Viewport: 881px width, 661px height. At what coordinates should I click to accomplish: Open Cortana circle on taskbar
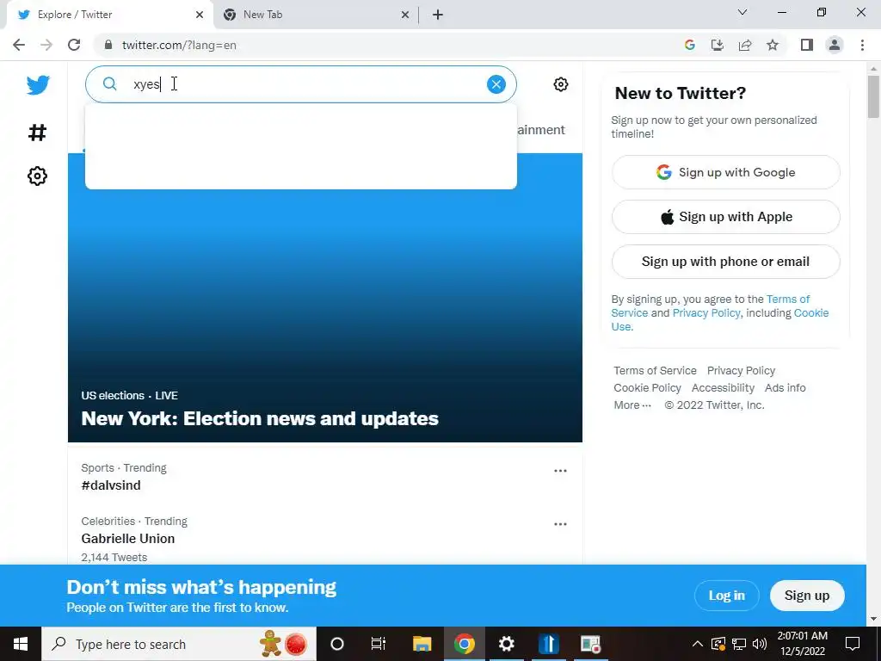[x=337, y=644]
